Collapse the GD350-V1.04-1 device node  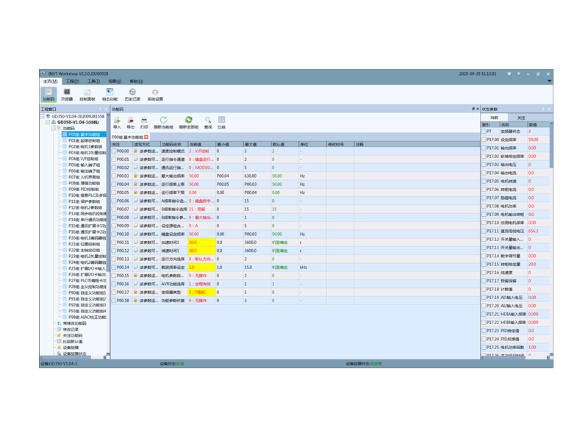[48, 122]
